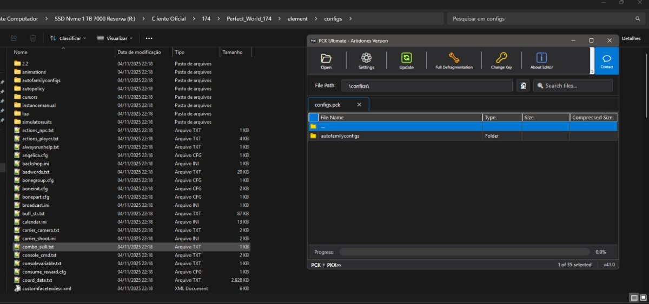Click the Progress bar in PCK Ultimate
The width and height of the screenshot is (649, 304).
tap(464, 252)
